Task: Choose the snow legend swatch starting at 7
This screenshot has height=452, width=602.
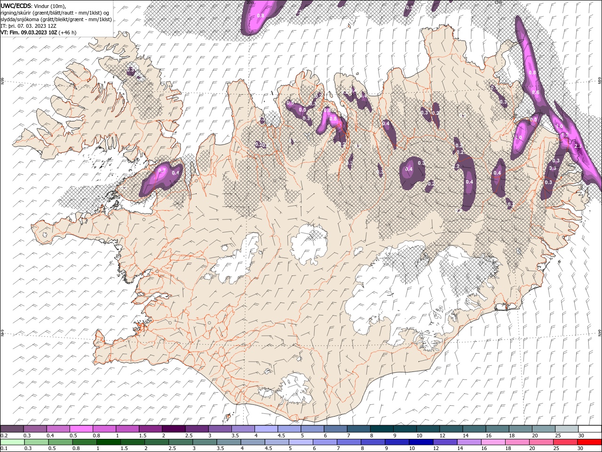Action: pyautogui.click(x=358, y=429)
